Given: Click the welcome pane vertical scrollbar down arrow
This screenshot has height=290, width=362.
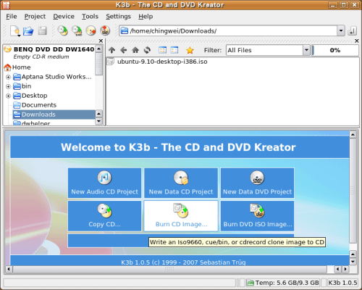Looking at the screenshot, I should coord(353,262).
